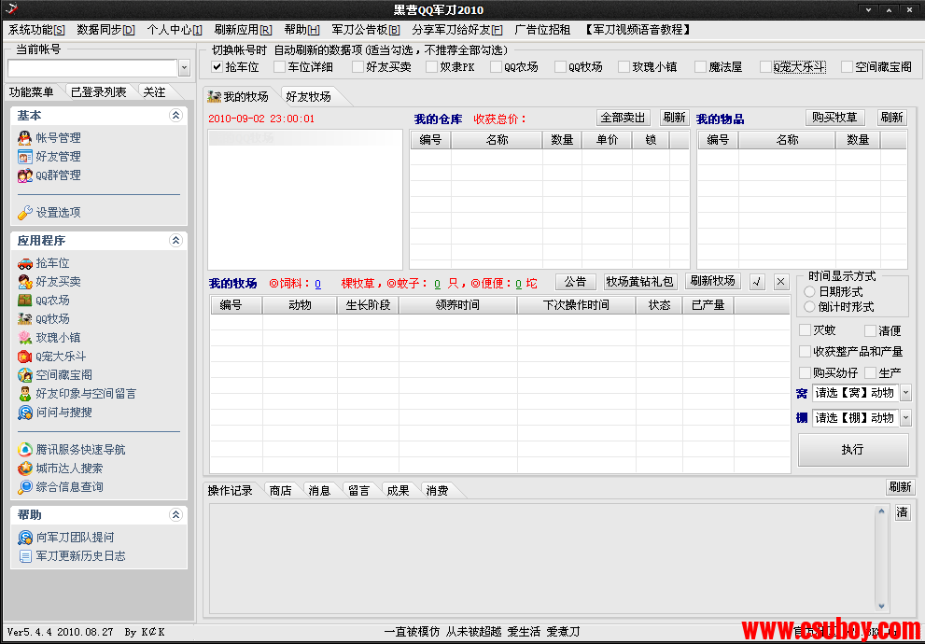Viewport: 925px width, 644px height.
Task: Open 抢车位 car icon in sidebar
Action: (25, 263)
